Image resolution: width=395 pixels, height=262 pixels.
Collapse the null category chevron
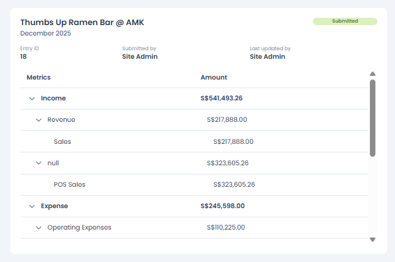pos(39,163)
